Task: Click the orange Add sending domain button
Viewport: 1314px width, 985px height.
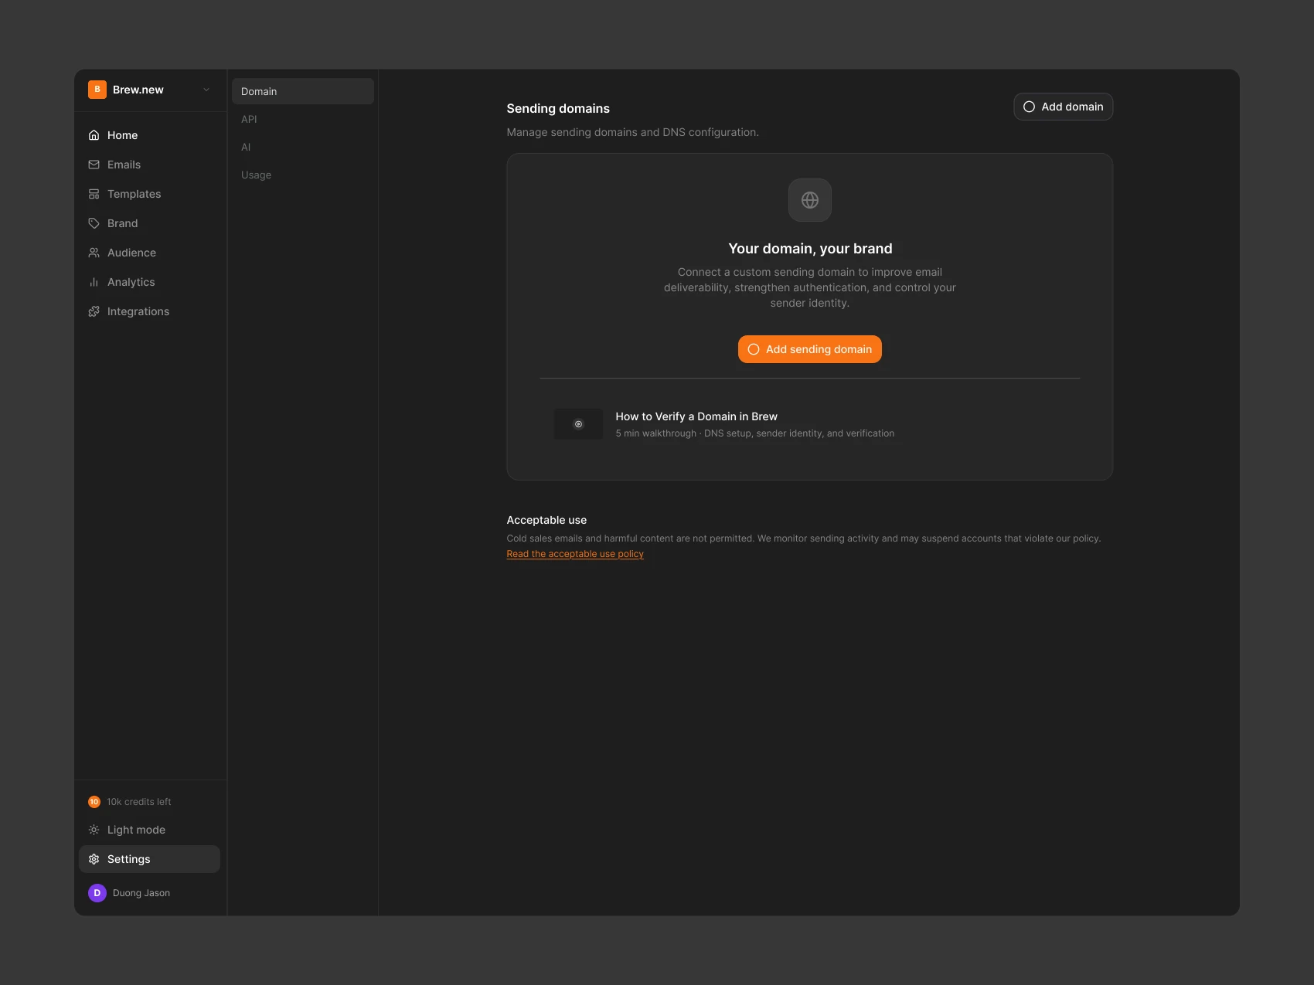Action: (x=810, y=349)
